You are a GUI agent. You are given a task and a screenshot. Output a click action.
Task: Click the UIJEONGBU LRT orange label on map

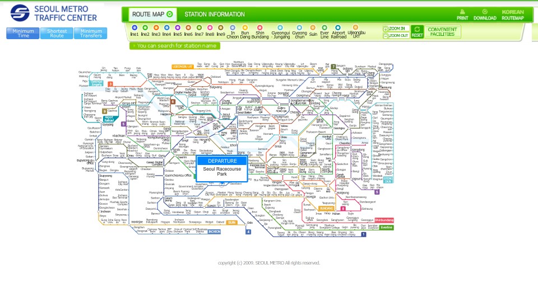pyautogui.click(x=183, y=67)
